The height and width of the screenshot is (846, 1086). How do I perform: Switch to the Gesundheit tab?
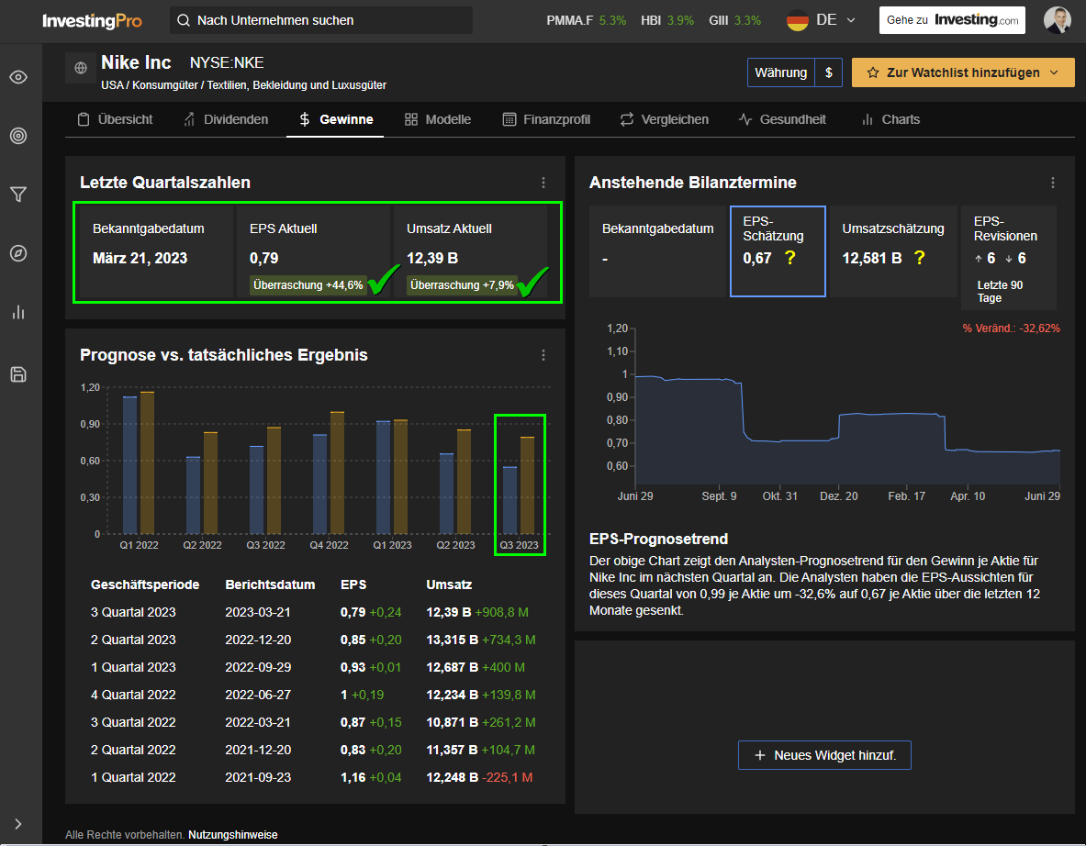click(x=782, y=120)
